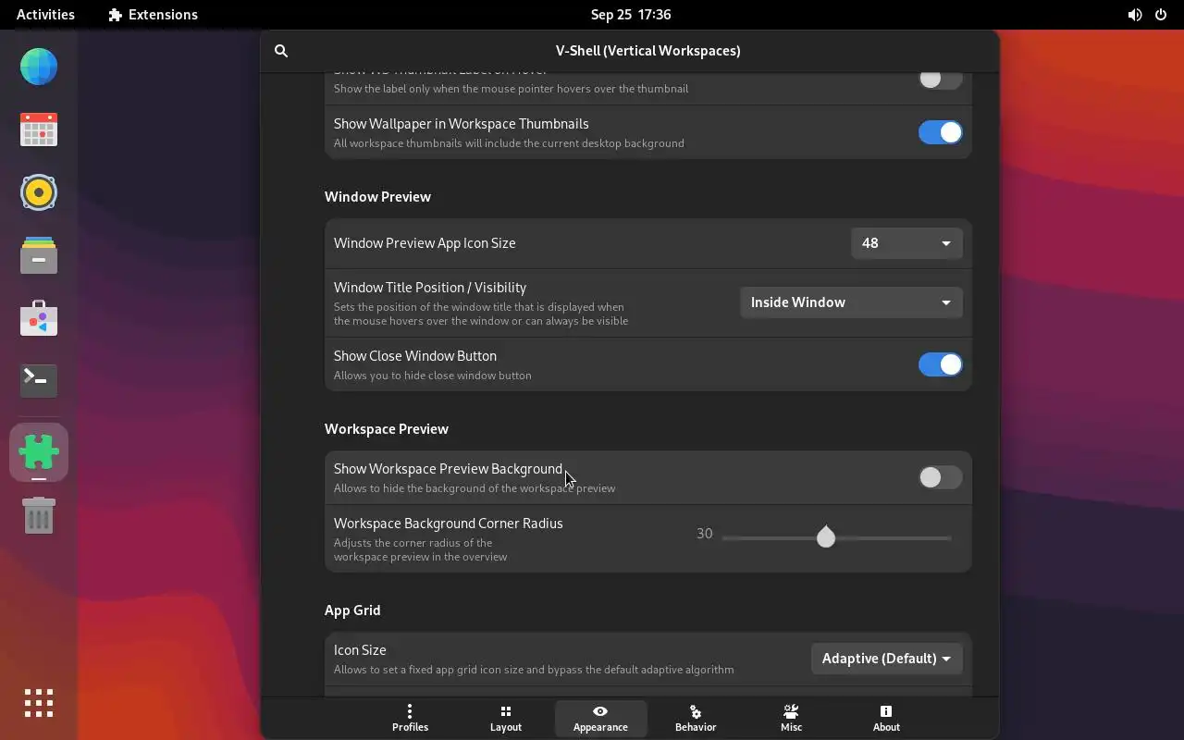Select the Appearance tab
The image size is (1184, 740).
pos(600,718)
